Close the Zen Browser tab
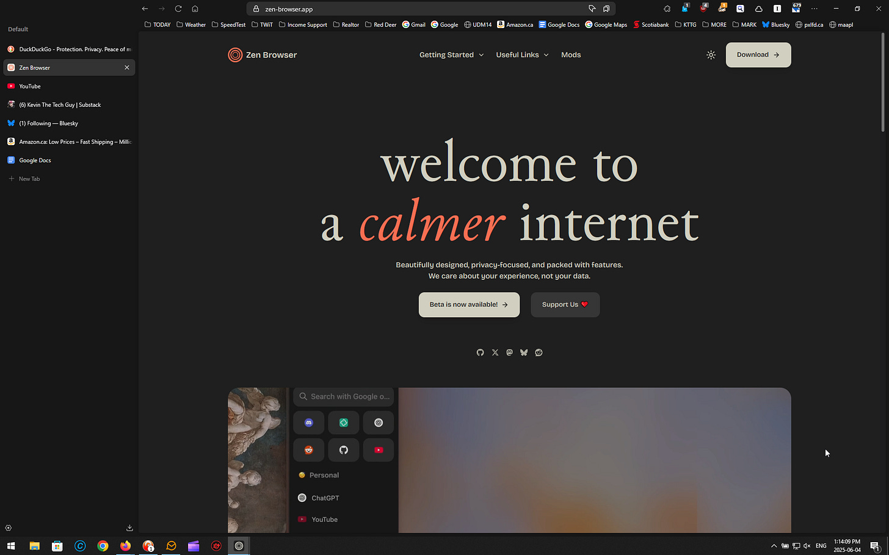 pyautogui.click(x=127, y=68)
